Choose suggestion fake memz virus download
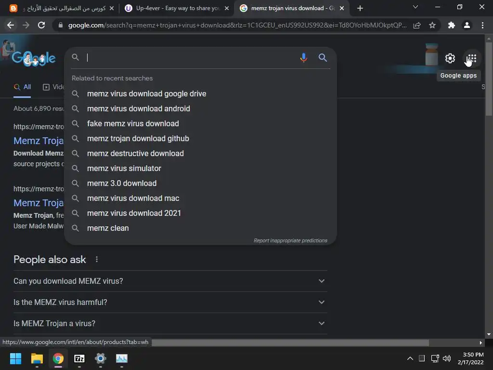 [x=201, y=124]
